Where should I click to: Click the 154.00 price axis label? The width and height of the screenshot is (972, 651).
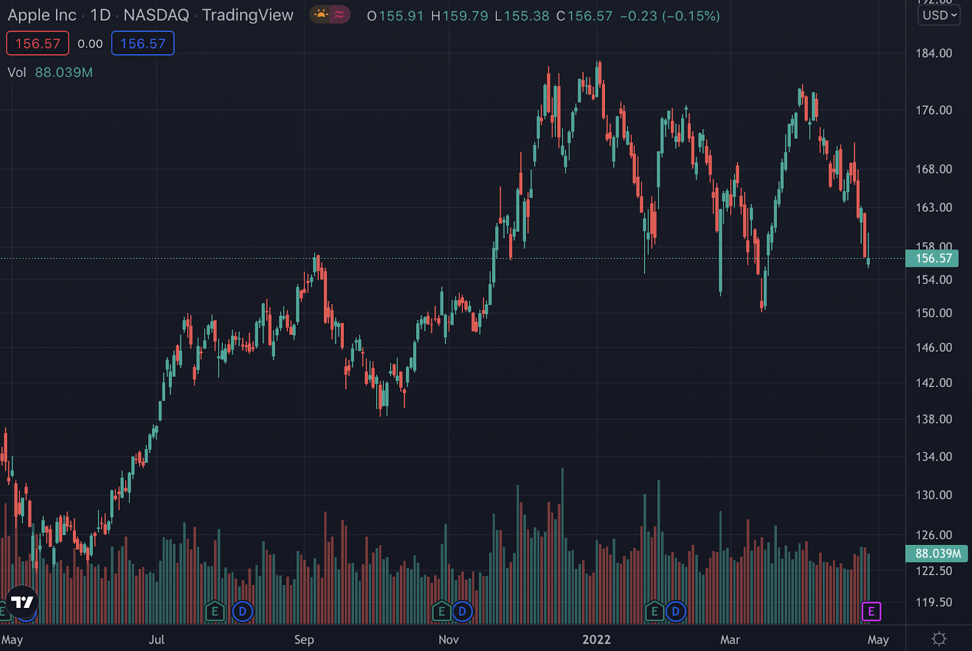tap(934, 280)
